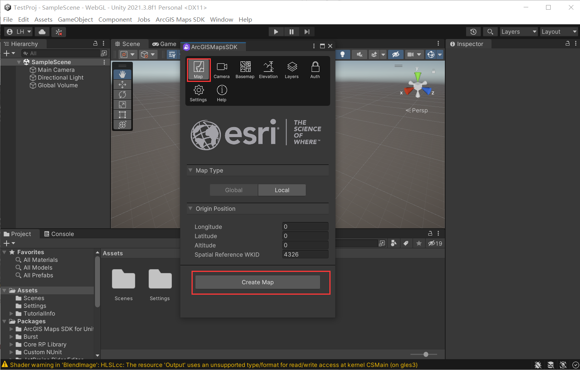Open the cloud services button in toolbar
Screen dimensions: 580x370
point(42,32)
